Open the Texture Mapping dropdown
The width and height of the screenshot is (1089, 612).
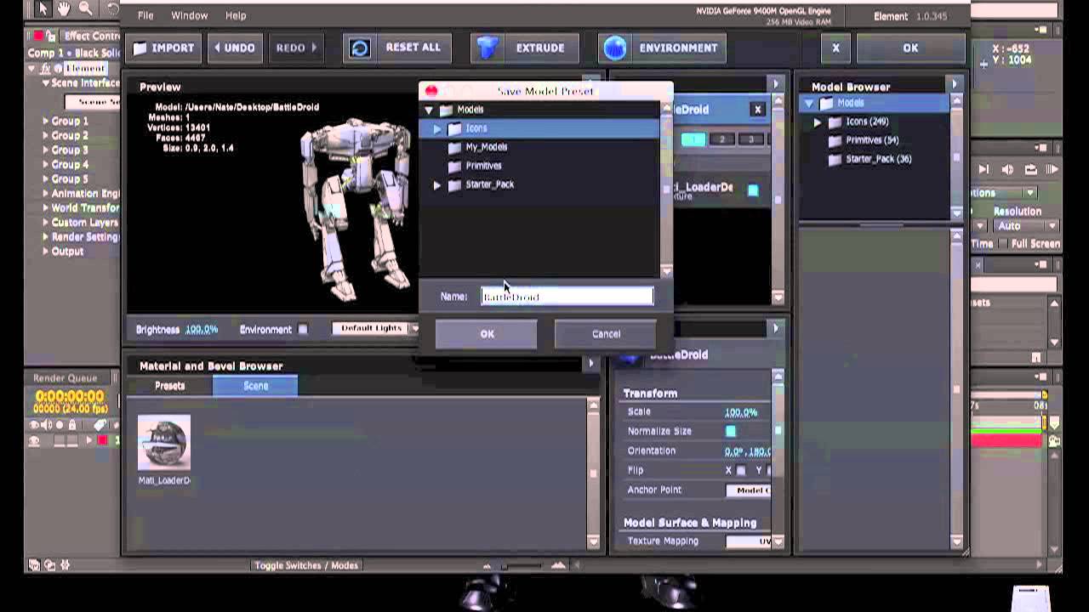(749, 541)
